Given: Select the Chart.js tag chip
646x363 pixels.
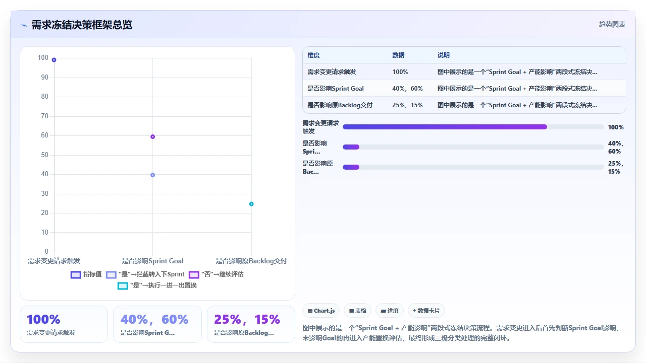Looking at the screenshot, I should (321, 311).
